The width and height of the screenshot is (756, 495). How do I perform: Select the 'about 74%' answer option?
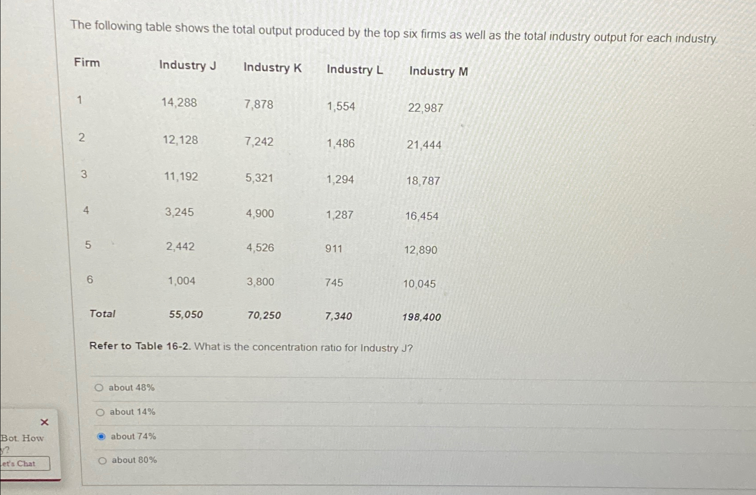click(101, 436)
